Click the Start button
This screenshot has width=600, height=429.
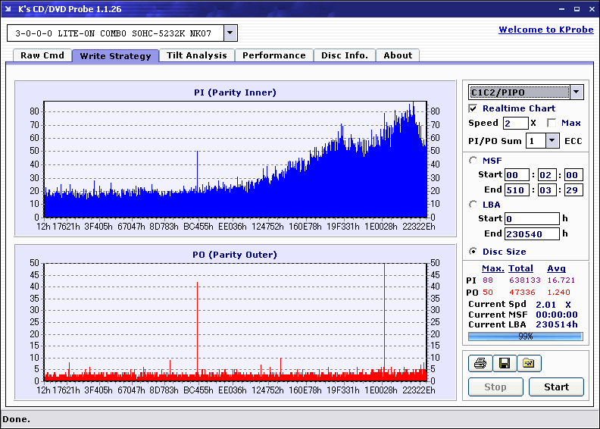coord(556,387)
